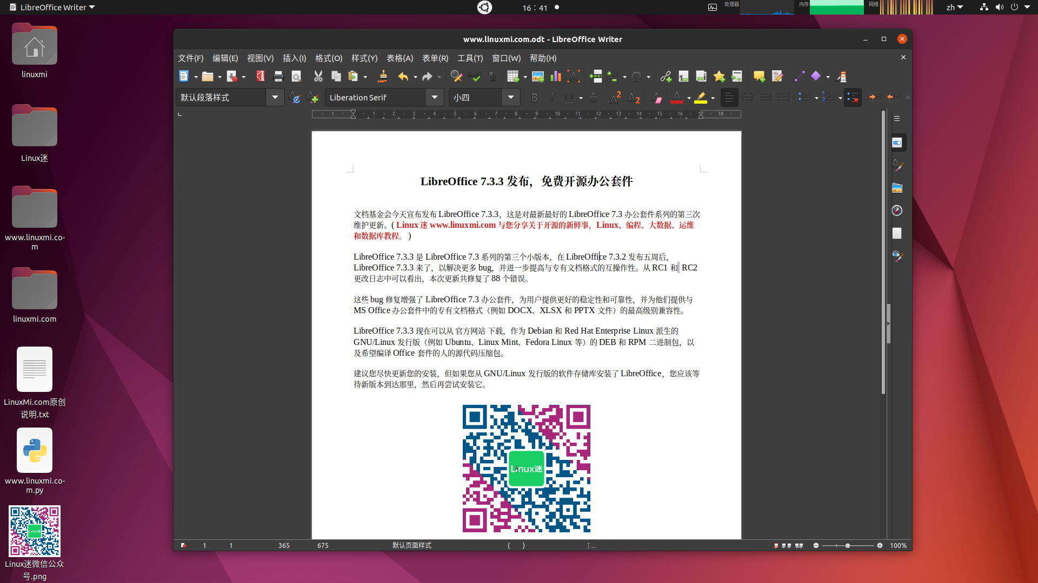This screenshot has height=583, width=1038.
Task: Toggle the No List button
Action: (853, 98)
